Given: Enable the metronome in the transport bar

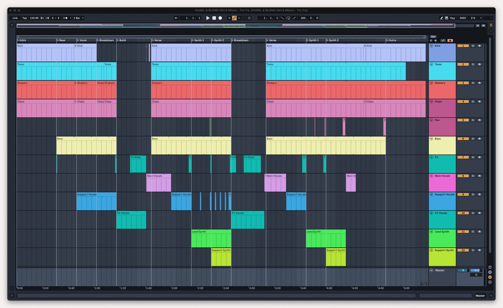Looking at the screenshot, I should click(x=66, y=18).
